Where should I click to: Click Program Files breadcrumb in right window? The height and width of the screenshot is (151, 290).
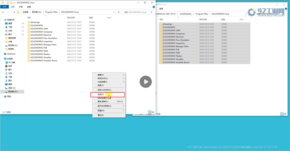tap(202, 14)
